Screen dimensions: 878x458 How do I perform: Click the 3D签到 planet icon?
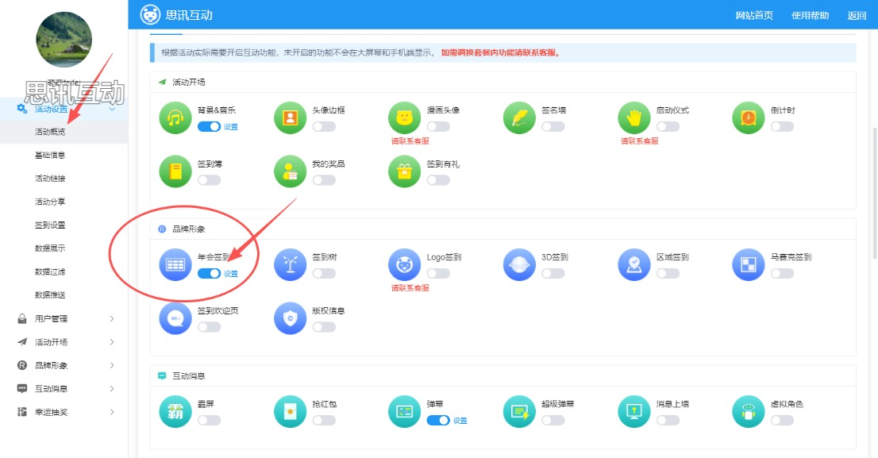coord(519,265)
